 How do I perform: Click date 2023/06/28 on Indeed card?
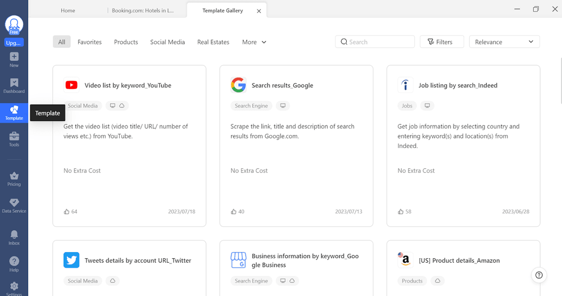(516, 212)
